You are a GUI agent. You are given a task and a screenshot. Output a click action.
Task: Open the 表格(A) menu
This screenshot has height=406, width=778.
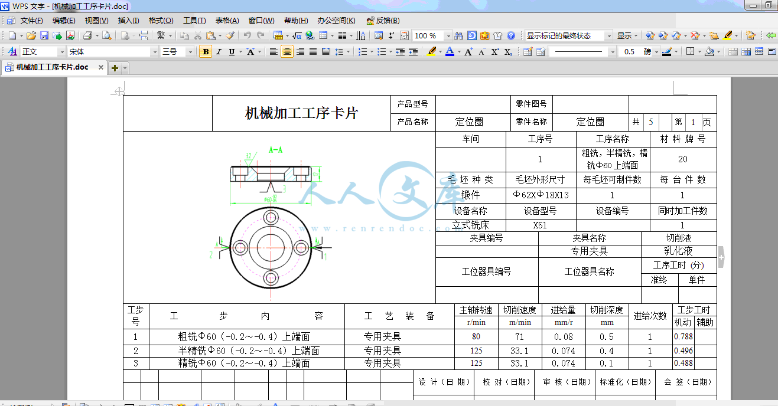tap(227, 20)
